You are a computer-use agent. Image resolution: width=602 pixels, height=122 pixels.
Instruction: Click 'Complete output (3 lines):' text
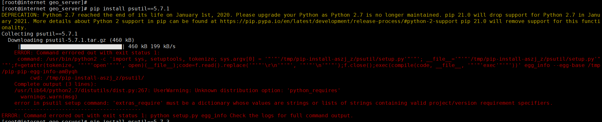(55, 84)
